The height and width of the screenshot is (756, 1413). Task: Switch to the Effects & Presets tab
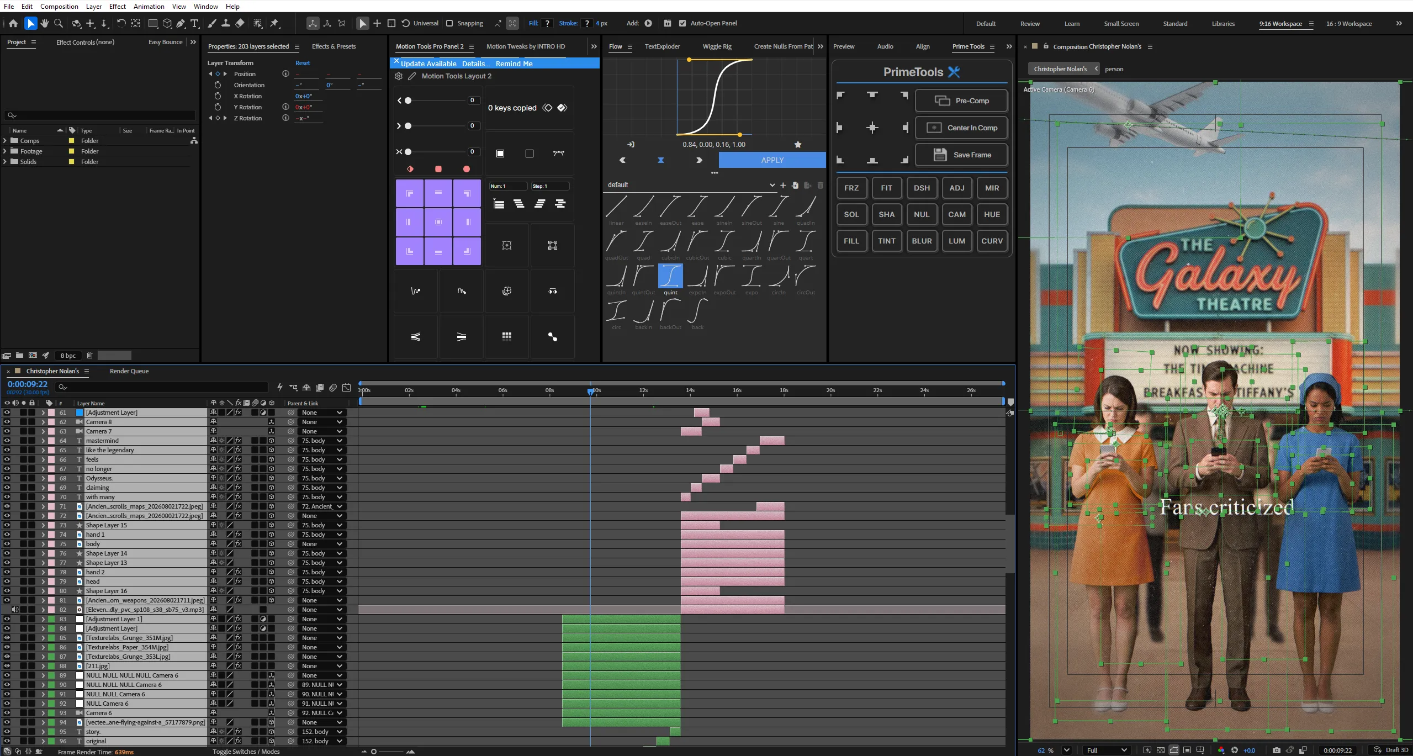(334, 46)
